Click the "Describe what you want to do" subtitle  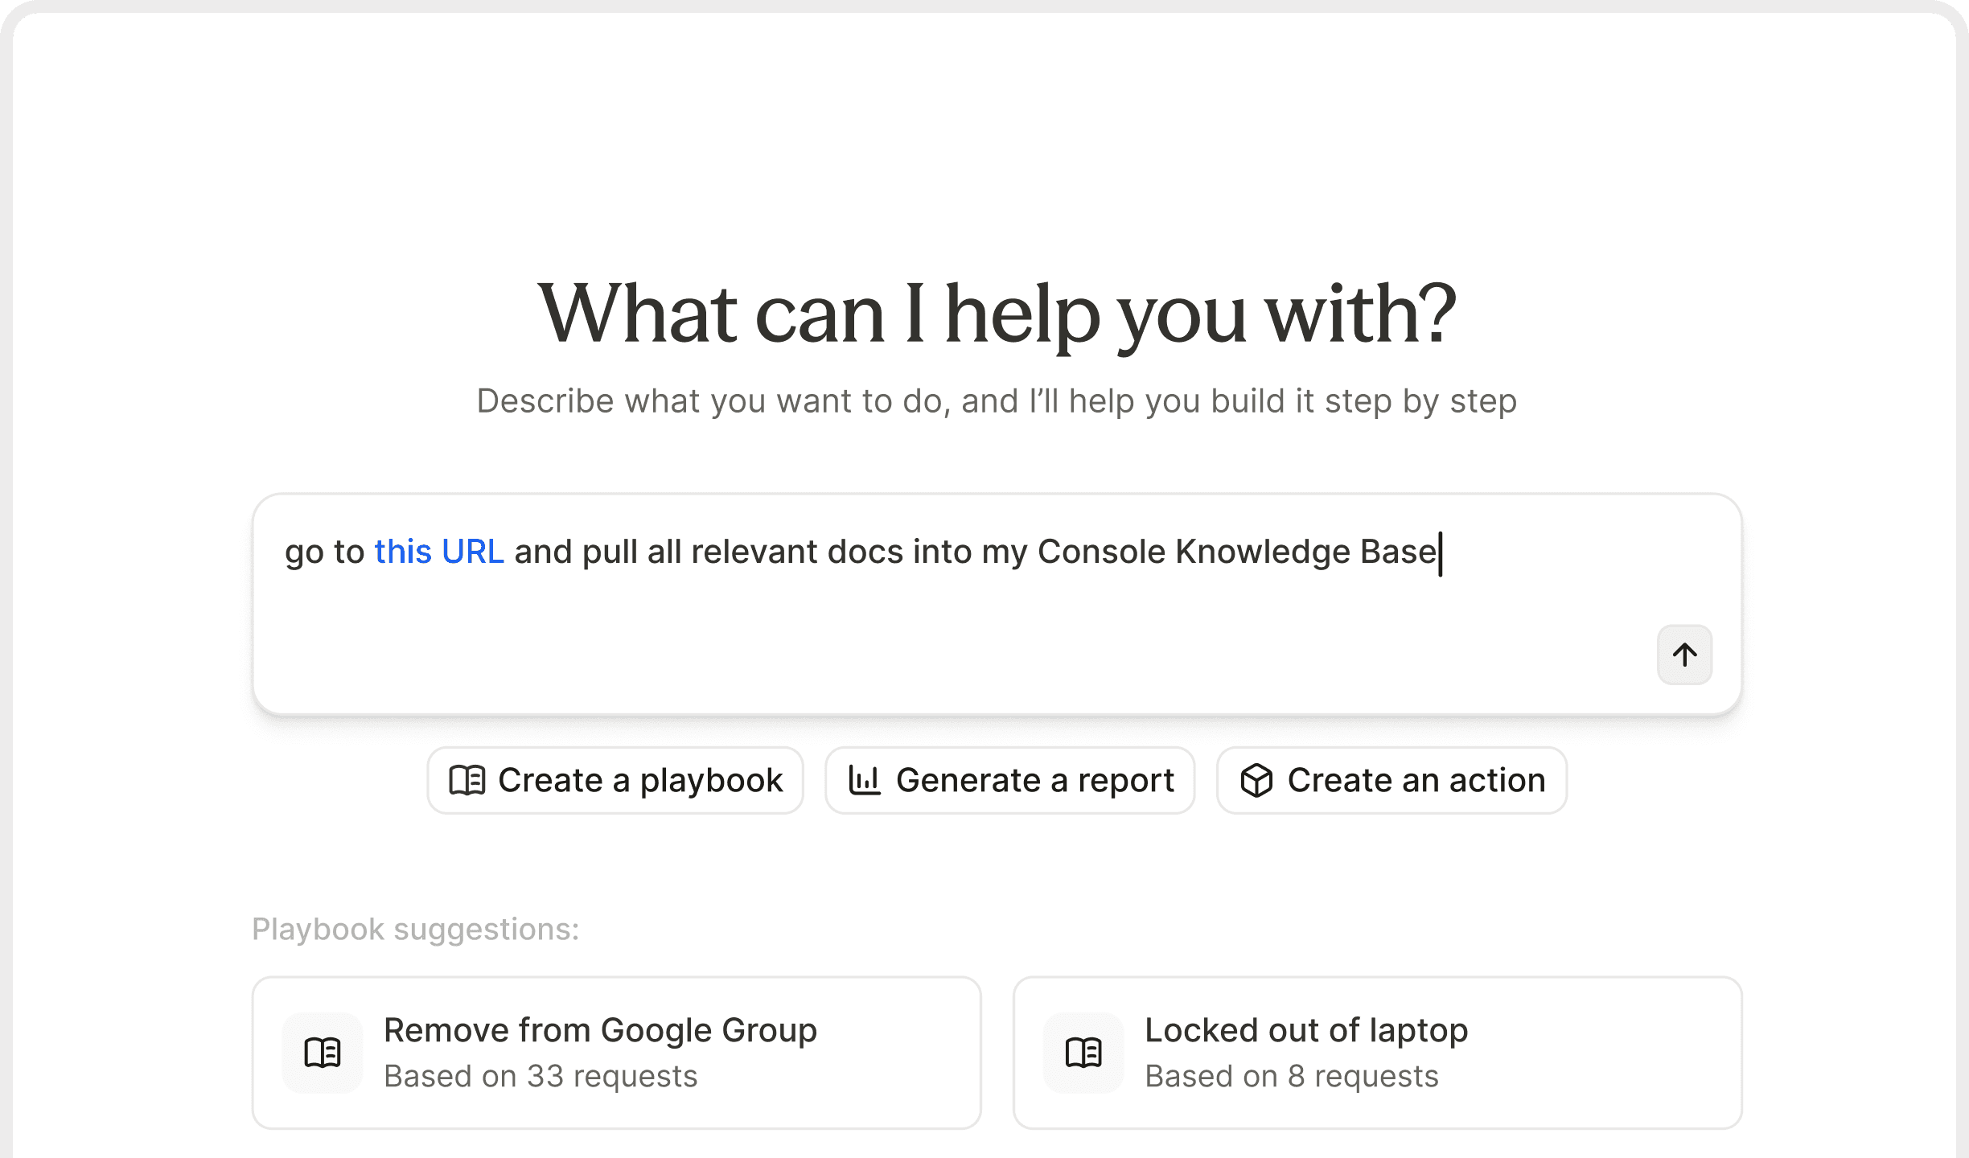click(x=996, y=400)
